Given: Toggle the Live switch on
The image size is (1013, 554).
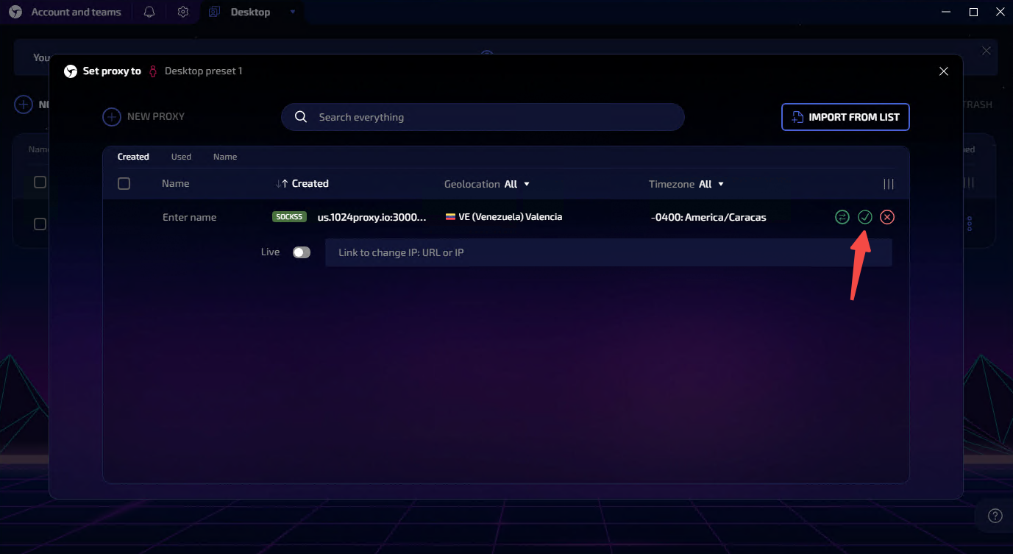Looking at the screenshot, I should click(x=302, y=252).
